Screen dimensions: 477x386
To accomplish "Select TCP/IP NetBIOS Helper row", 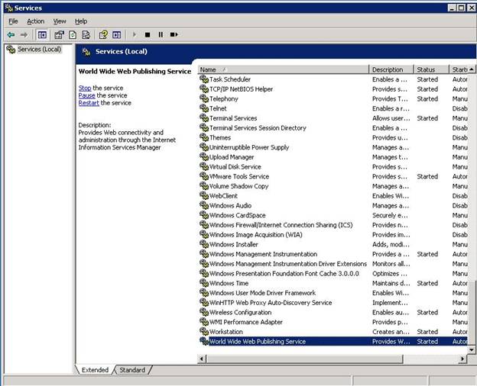I will 333,89.
